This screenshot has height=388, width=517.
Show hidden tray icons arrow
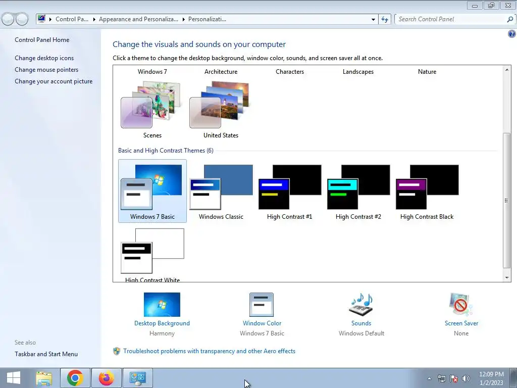point(429,378)
